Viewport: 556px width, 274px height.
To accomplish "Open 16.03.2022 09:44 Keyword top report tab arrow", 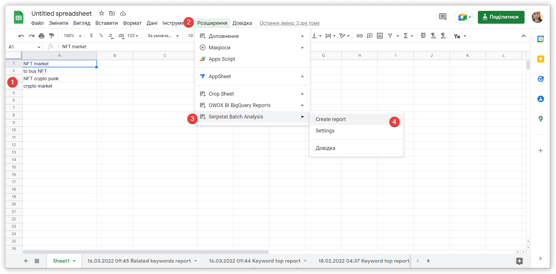I will coord(305,261).
